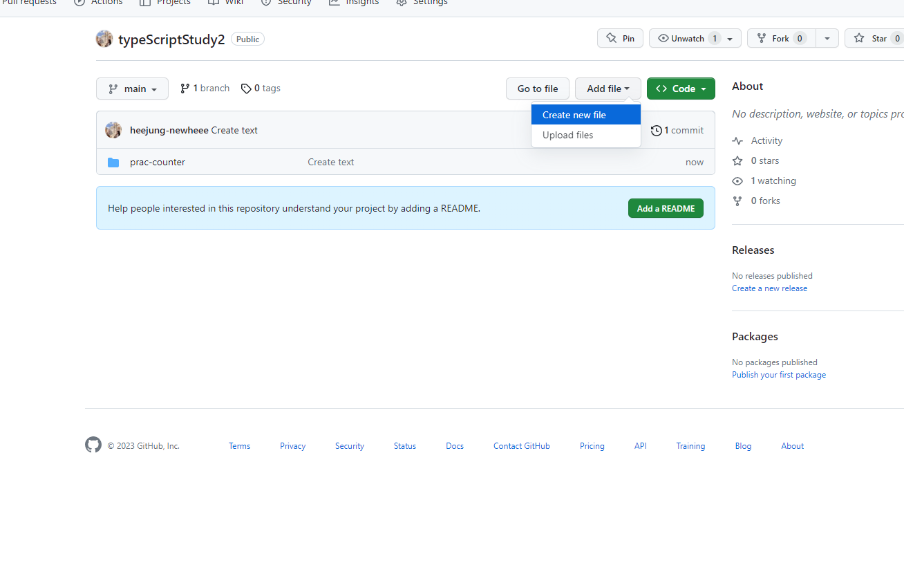Open the Wiki tab

tap(226, 3)
